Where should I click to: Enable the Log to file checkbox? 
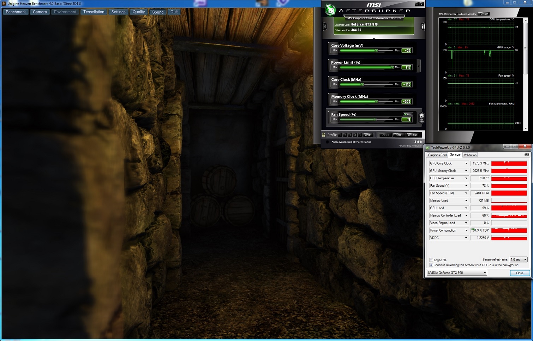(431, 260)
